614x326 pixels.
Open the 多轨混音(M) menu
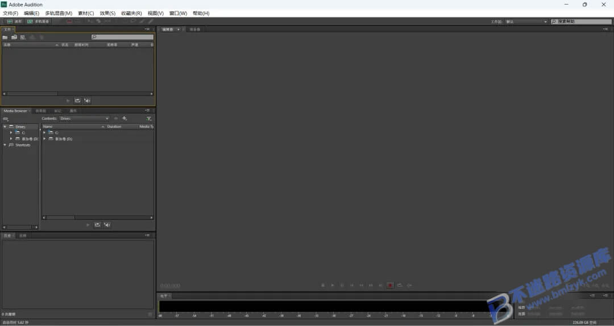click(59, 13)
